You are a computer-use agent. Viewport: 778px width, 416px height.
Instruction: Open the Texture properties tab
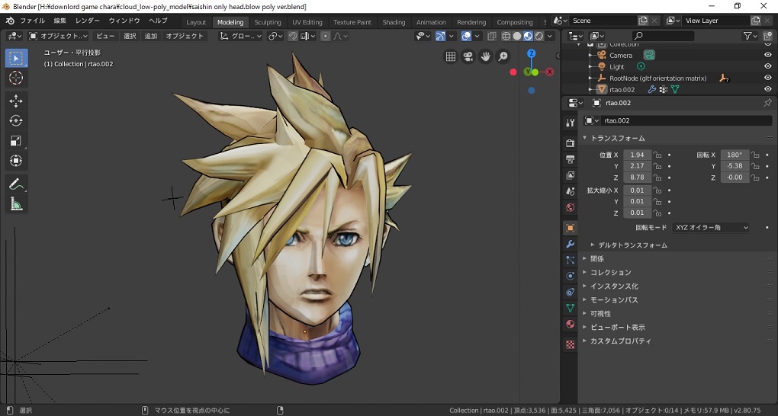570,344
